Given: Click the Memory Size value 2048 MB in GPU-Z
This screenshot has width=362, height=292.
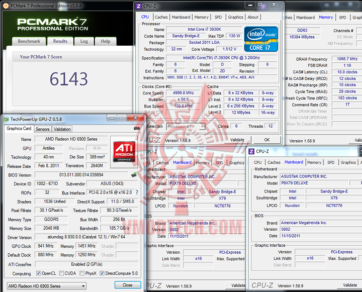Looking at the screenshot, I should [51, 228].
